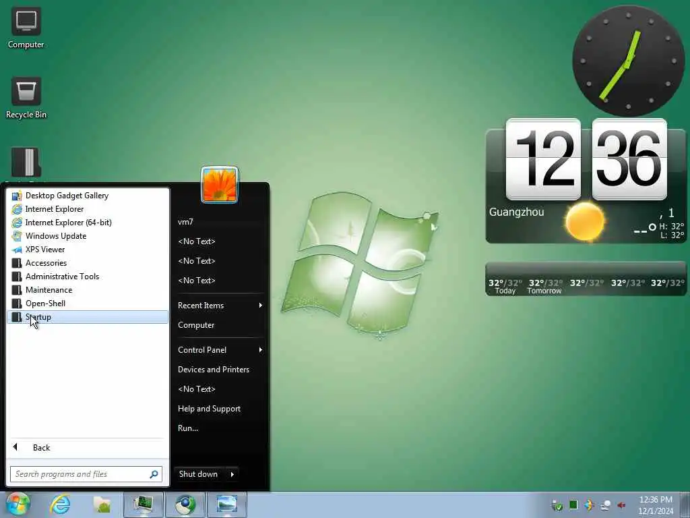690x518 pixels.
Task: Open the picture-frame taskbar program button
Action: tap(226, 505)
